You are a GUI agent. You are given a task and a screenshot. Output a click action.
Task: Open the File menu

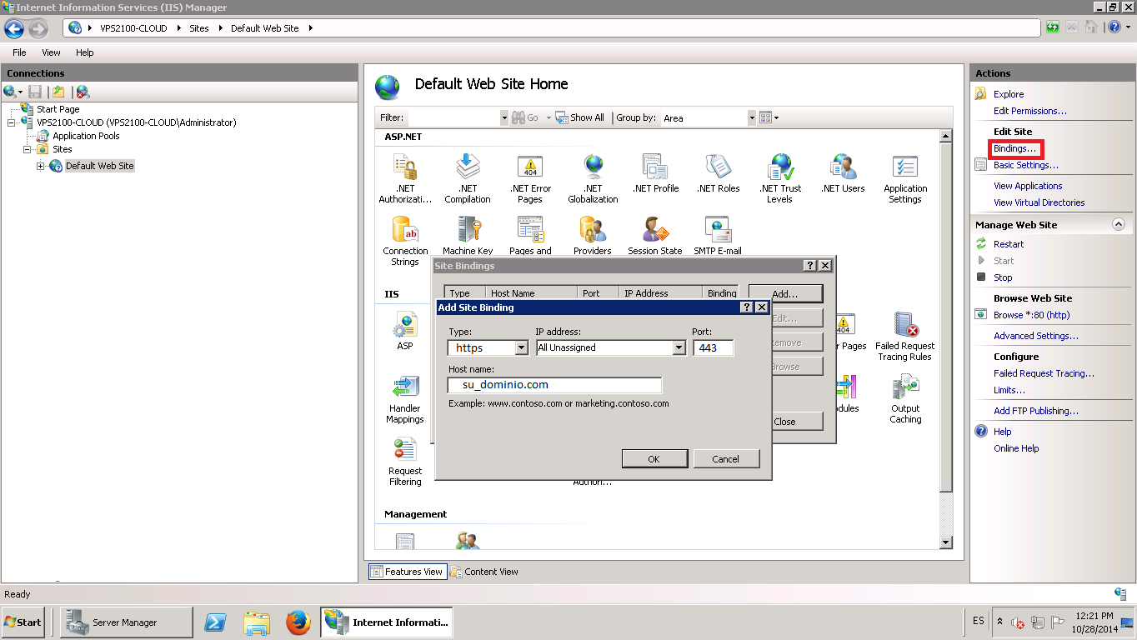[19, 52]
